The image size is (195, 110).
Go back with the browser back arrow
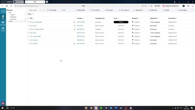(x=2, y=6)
